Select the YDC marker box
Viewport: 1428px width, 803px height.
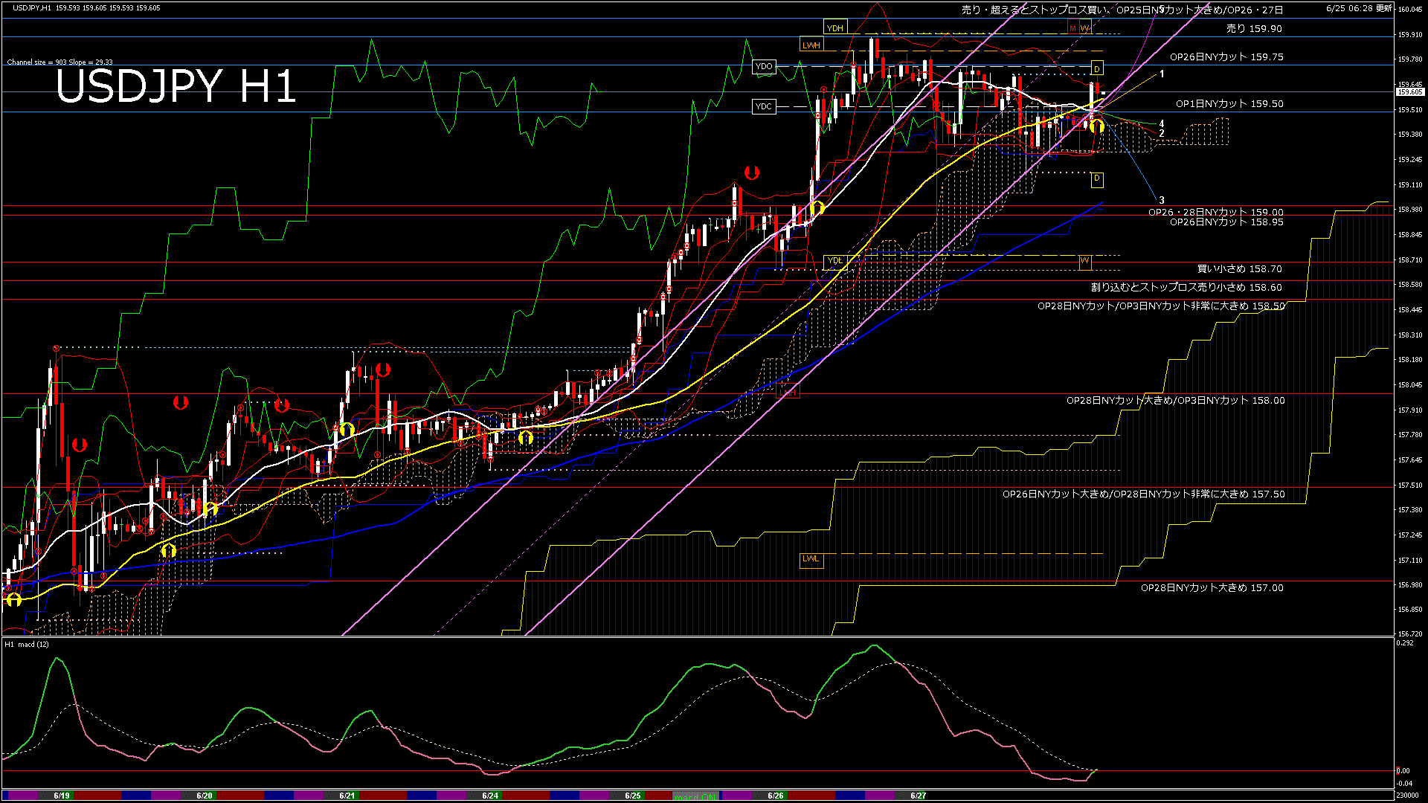(764, 106)
